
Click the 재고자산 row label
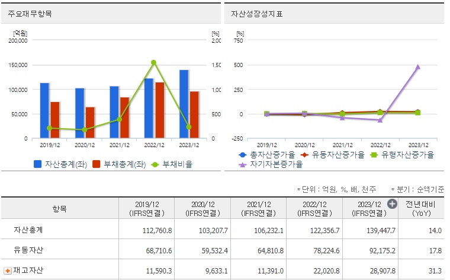click(28, 271)
